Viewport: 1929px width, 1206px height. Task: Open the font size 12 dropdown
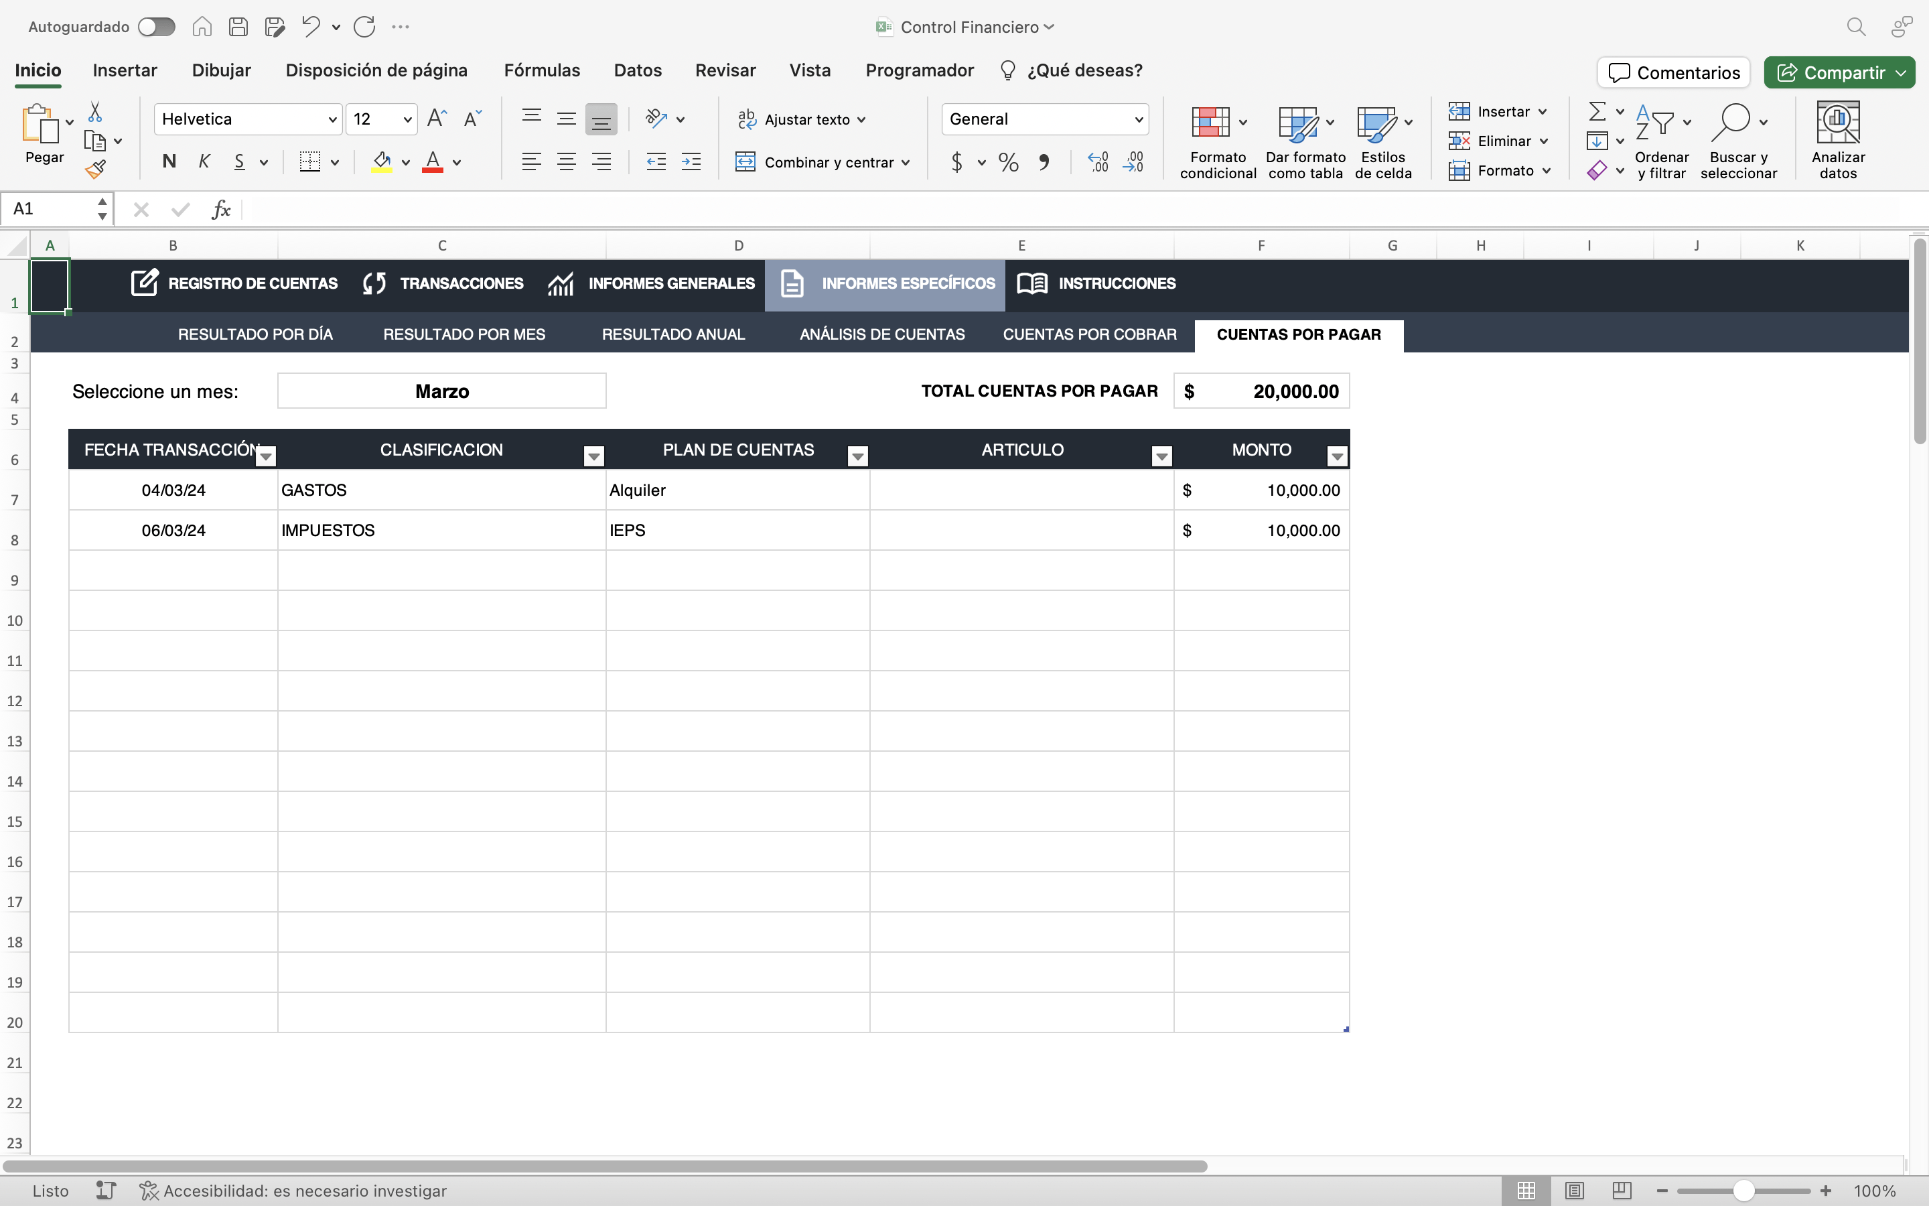[407, 120]
